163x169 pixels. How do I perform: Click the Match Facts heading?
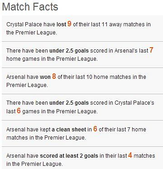(x=30, y=7)
